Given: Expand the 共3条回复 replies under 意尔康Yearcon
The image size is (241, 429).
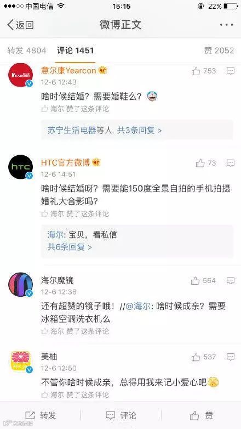Looking at the screenshot, I should click(139, 130).
